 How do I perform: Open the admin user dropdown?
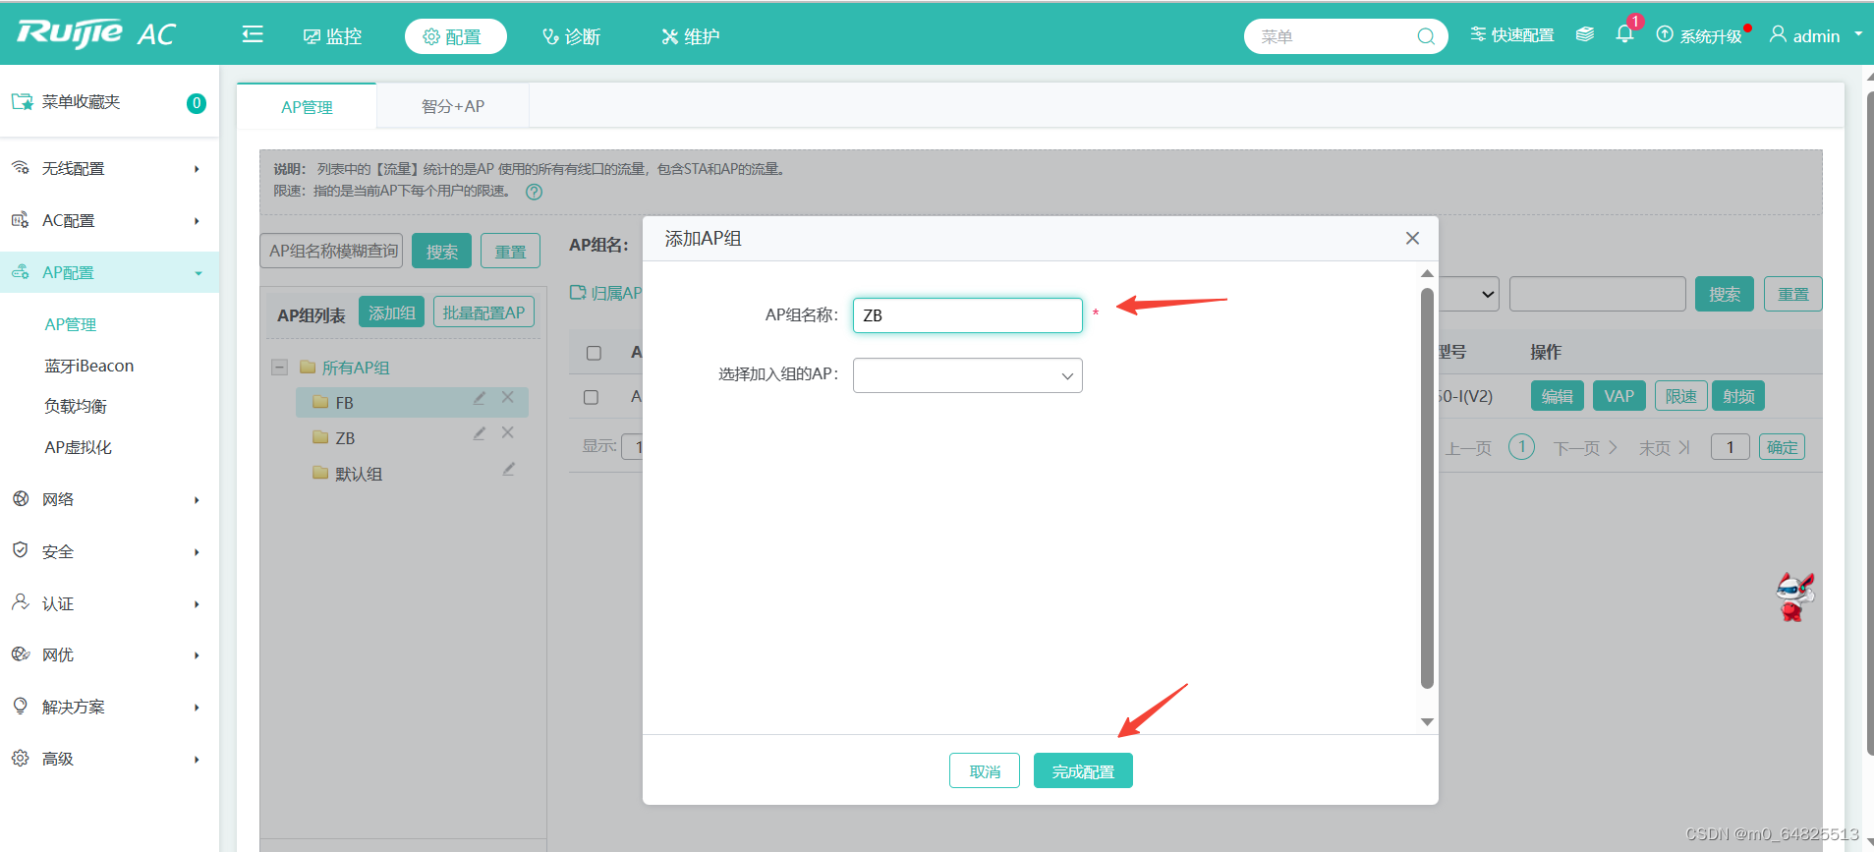coord(1816,35)
